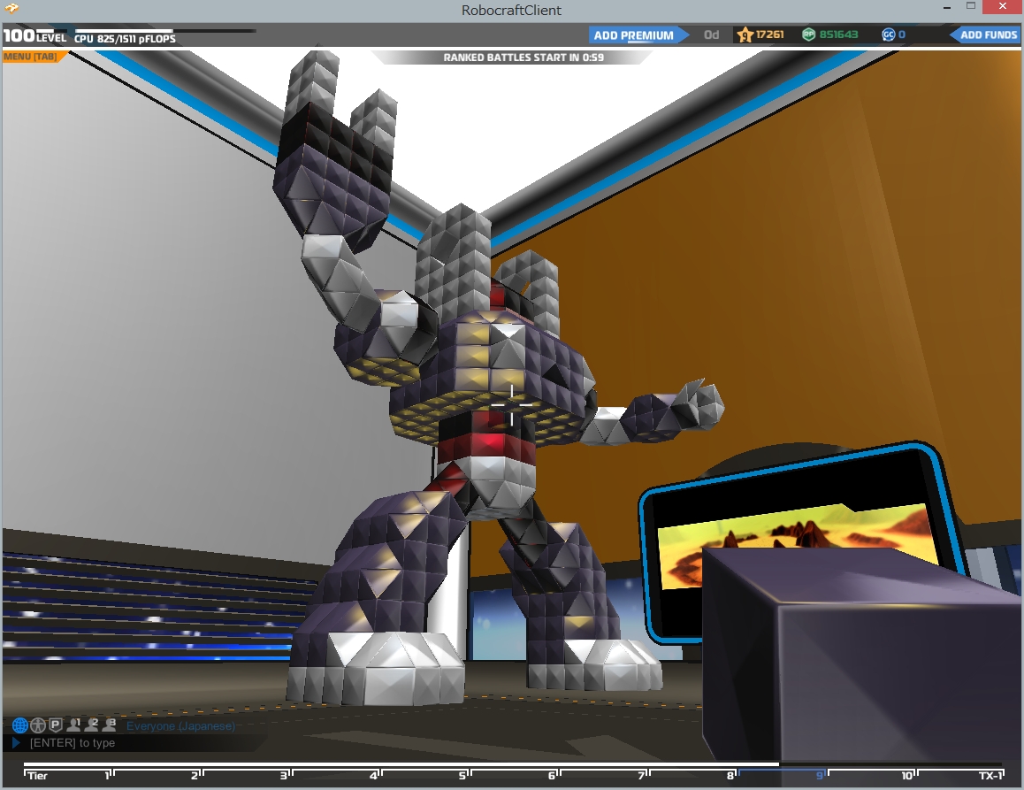Image resolution: width=1024 pixels, height=790 pixels.
Task: Click the '0d' premium days remaining
Action: pyautogui.click(x=711, y=35)
